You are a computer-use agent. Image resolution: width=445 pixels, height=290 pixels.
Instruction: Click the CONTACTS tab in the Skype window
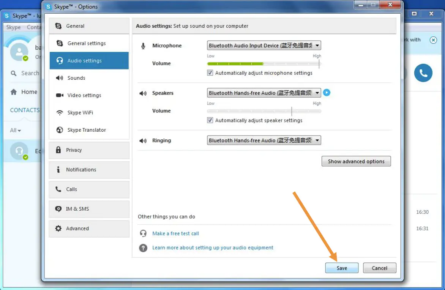point(25,110)
